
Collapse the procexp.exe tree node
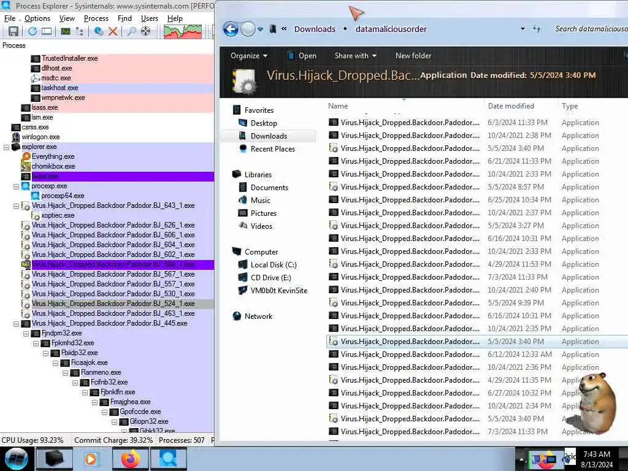coord(16,186)
